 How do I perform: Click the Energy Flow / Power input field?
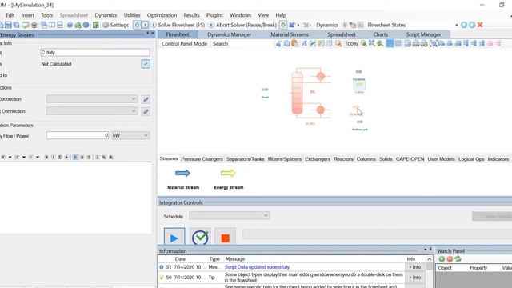[78, 135]
